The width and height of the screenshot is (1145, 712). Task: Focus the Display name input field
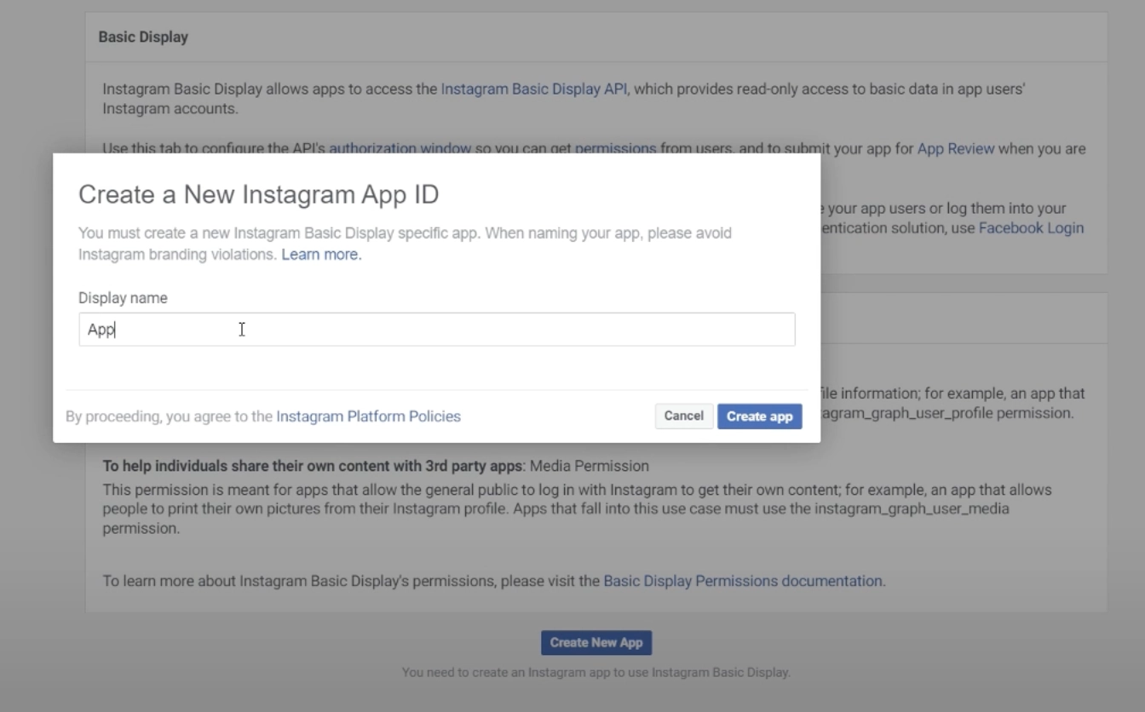[x=437, y=330]
